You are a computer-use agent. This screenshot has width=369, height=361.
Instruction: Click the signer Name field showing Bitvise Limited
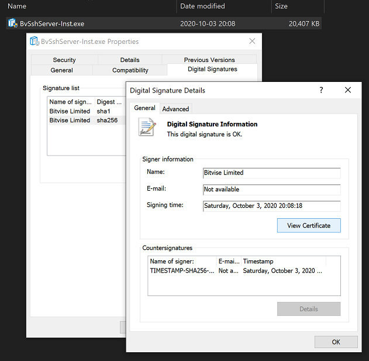click(271, 173)
